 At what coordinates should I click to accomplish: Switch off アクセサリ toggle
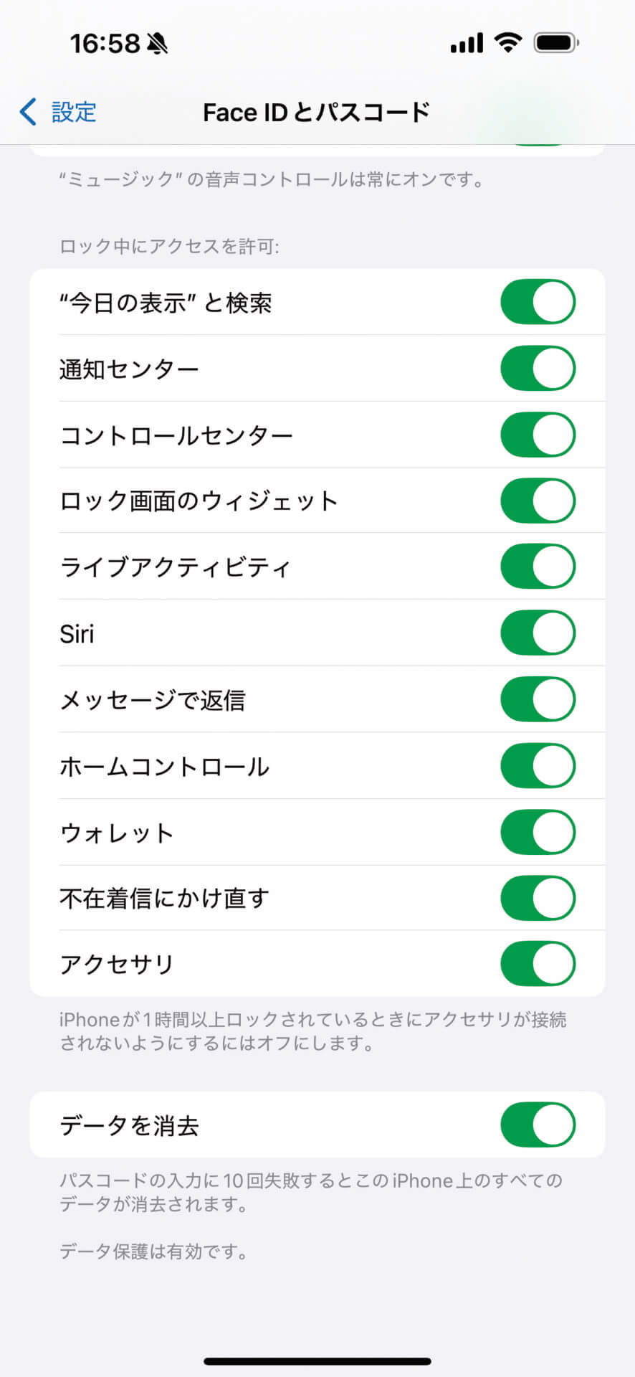pyautogui.click(x=538, y=964)
